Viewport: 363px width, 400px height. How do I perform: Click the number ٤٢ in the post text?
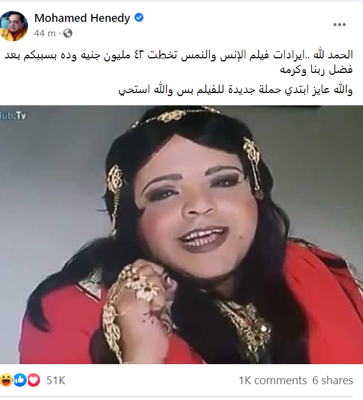pos(139,55)
